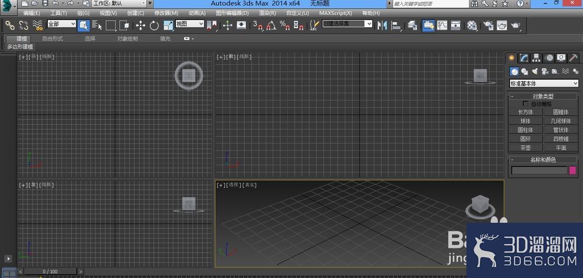The image size is (583, 278).
Task: Click Select and Manipulate icon
Action: (227, 25)
